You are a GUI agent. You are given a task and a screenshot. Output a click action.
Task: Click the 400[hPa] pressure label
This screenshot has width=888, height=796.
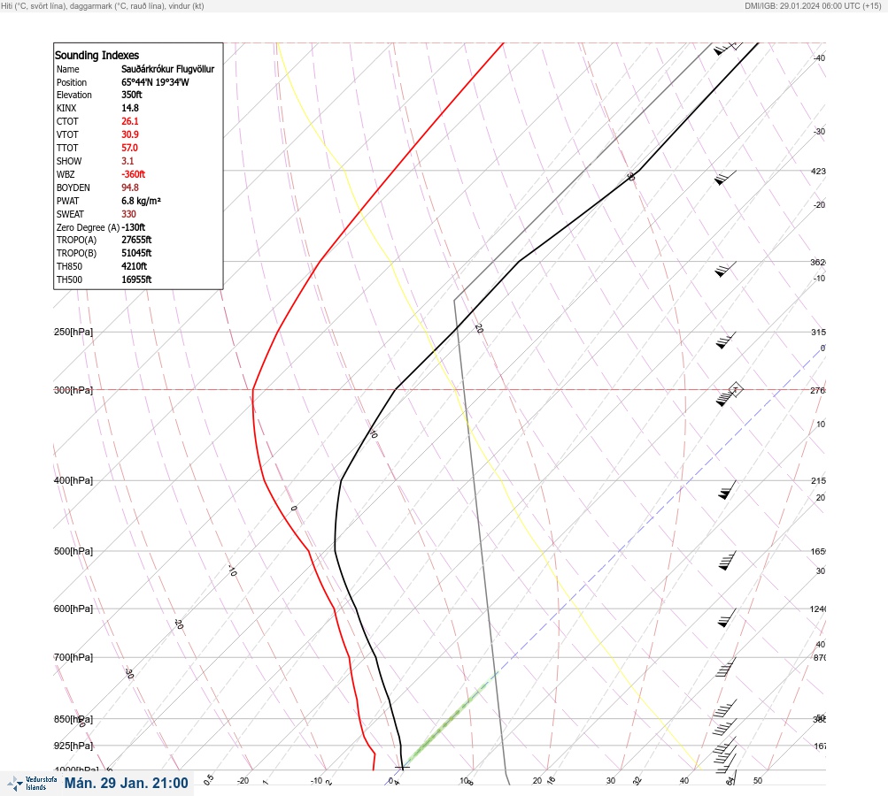[73, 481]
